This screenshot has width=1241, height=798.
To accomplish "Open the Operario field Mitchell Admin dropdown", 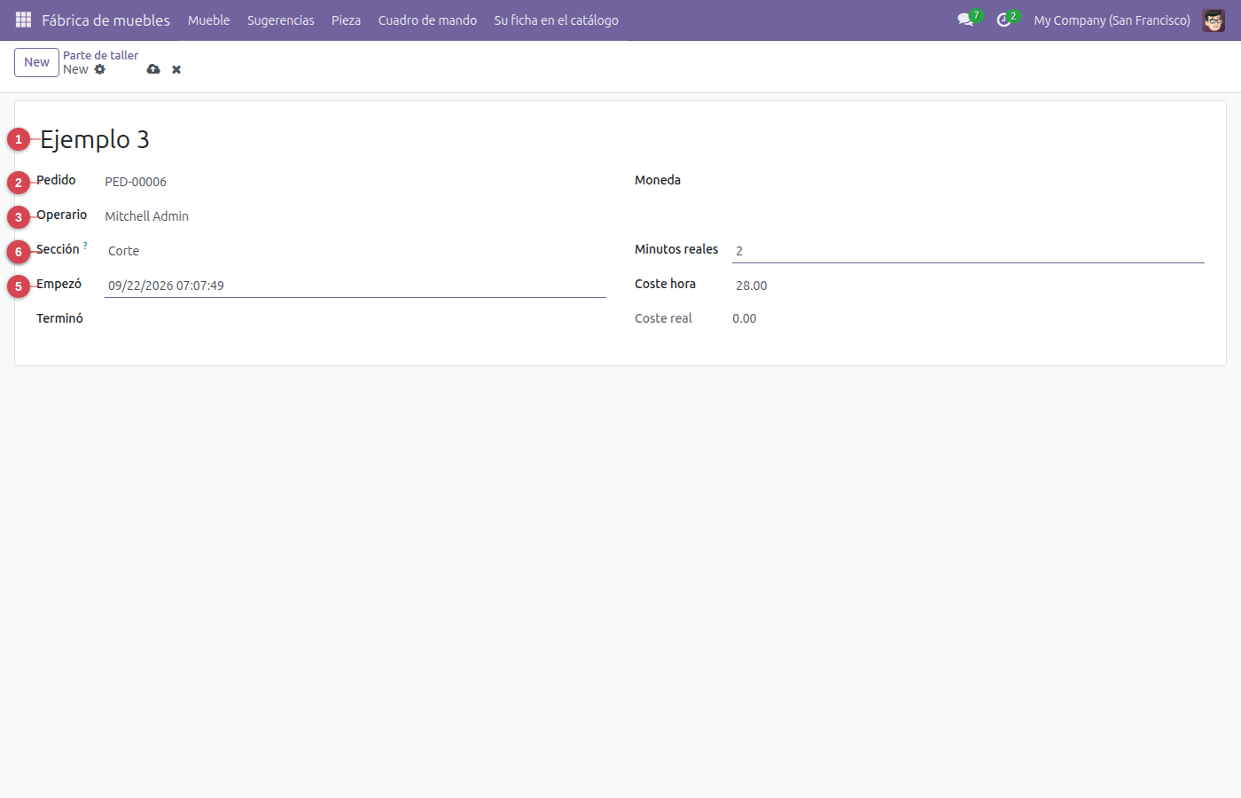I will (x=355, y=216).
